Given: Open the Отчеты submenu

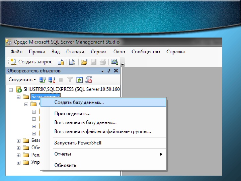Looking at the screenshot, I should (103, 154).
